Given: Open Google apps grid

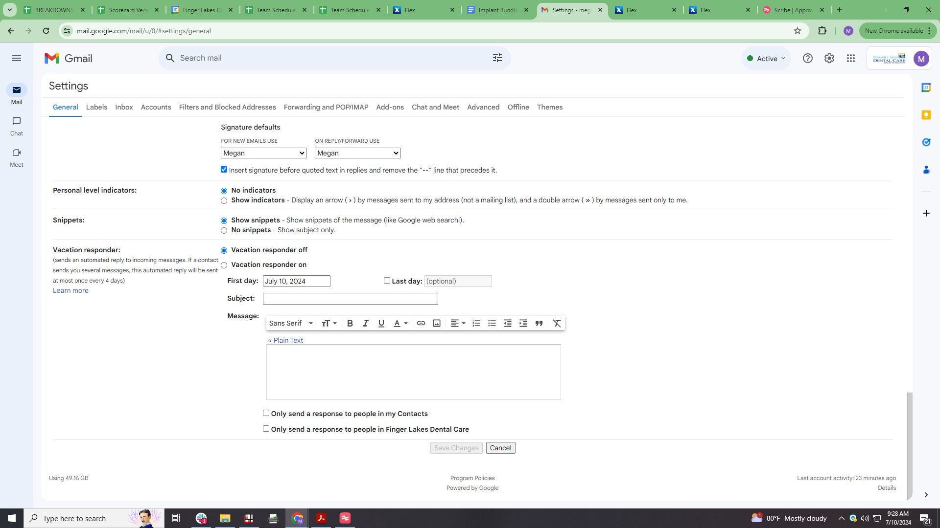Looking at the screenshot, I should click(x=851, y=58).
